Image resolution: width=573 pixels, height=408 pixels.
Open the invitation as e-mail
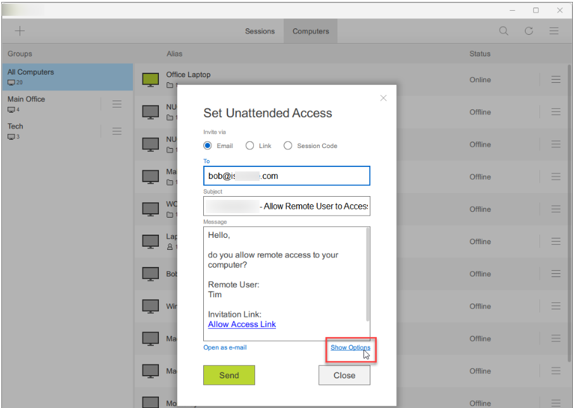(225, 347)
